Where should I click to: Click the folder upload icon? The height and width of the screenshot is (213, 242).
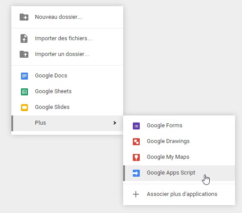pos(24,54)
